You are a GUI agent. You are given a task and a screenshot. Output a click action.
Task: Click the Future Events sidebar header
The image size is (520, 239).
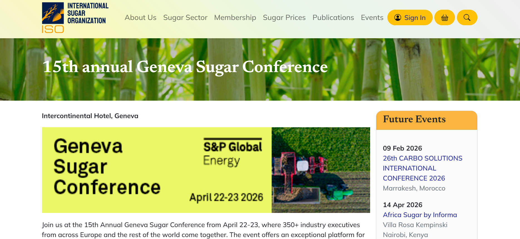click(x=414, y=119)
